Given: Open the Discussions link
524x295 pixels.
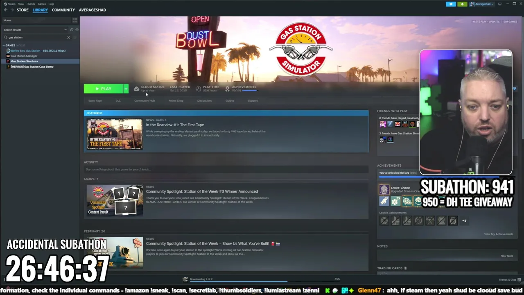Looking at the screenshot, I should point(204,100).
